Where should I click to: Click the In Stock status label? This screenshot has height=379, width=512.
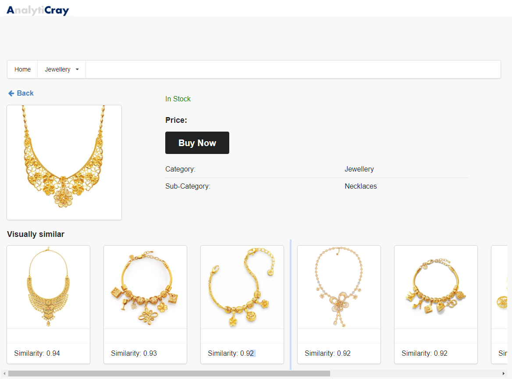178,99
